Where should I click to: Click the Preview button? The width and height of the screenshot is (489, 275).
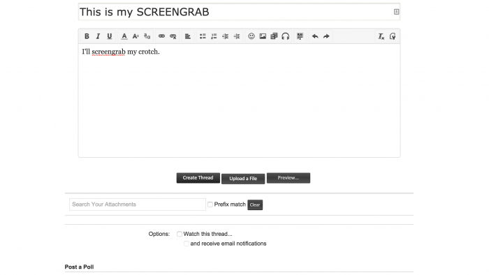(x=289, y=178)
